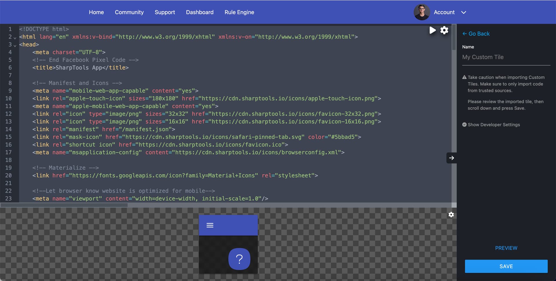Click the question mark button in preview
The width and height of the screenshot is (556, 281).
click(x=239, y=259)
